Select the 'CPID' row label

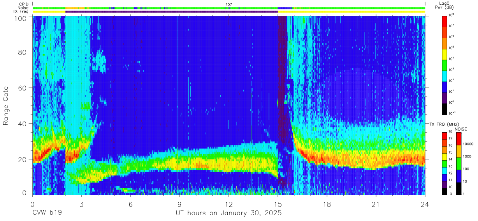pyautogui.click(x=24, y=4)
